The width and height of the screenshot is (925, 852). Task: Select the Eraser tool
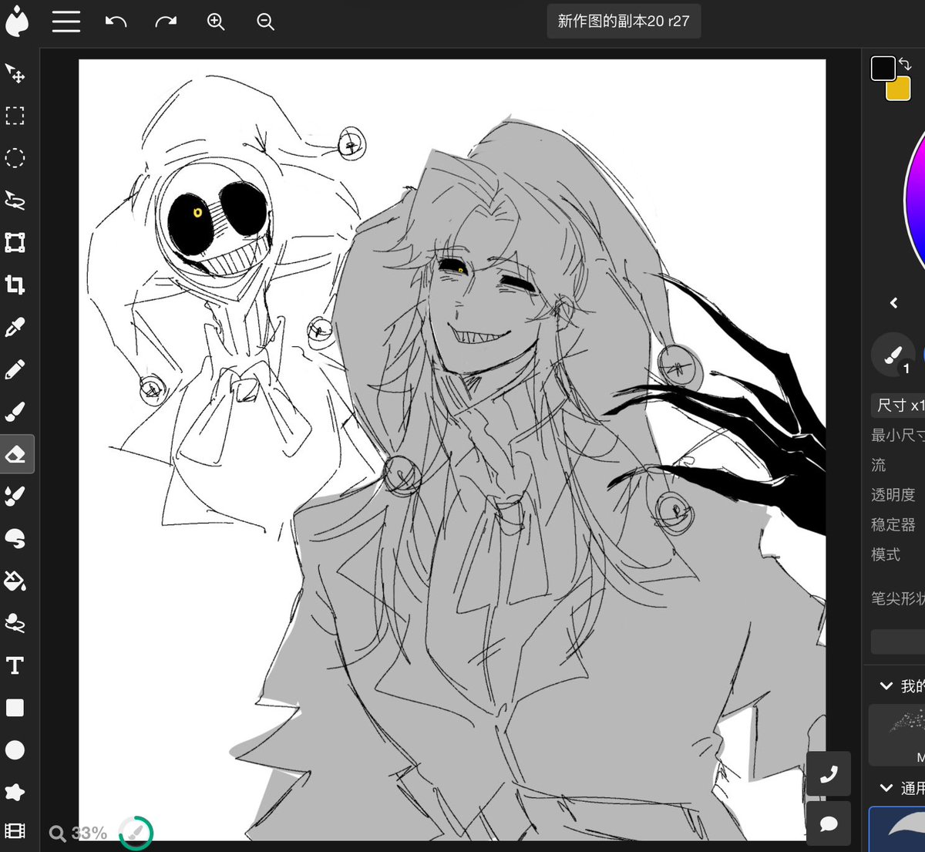point(16,454)
